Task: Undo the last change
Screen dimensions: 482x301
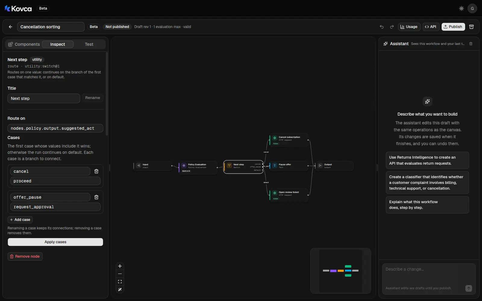Action: [382, 27]
